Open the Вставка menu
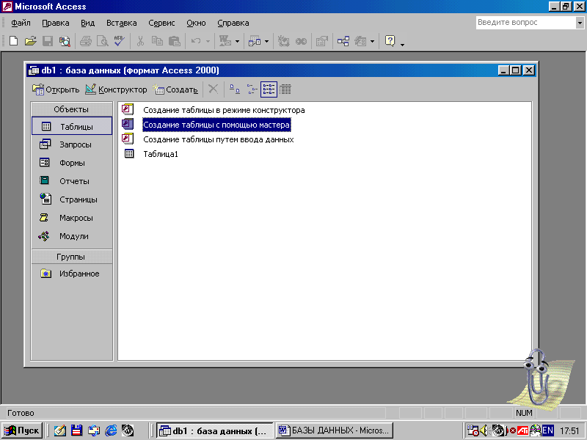The image size is (587, 440). (x=121, y=23)
